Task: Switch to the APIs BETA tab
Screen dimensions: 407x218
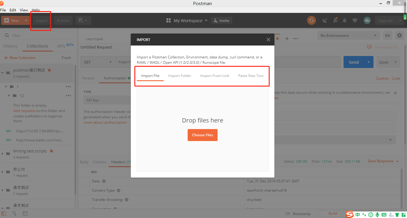Action: pos(65,46)
